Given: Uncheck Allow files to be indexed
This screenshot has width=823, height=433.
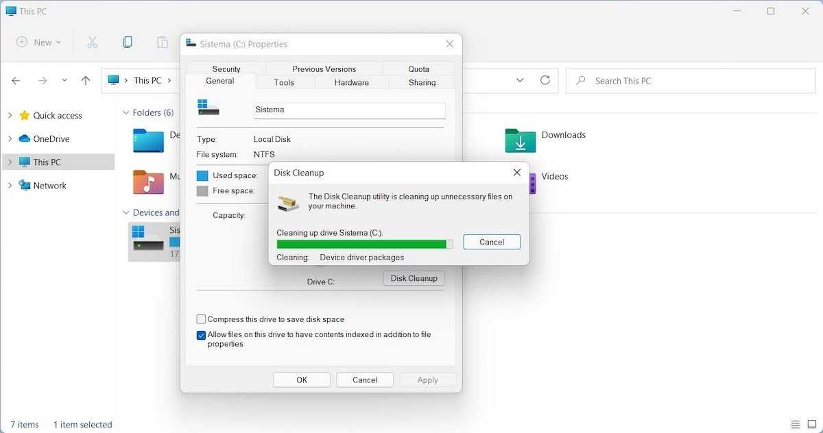Looking at the screenshot, I should click(x=202, y=336).
